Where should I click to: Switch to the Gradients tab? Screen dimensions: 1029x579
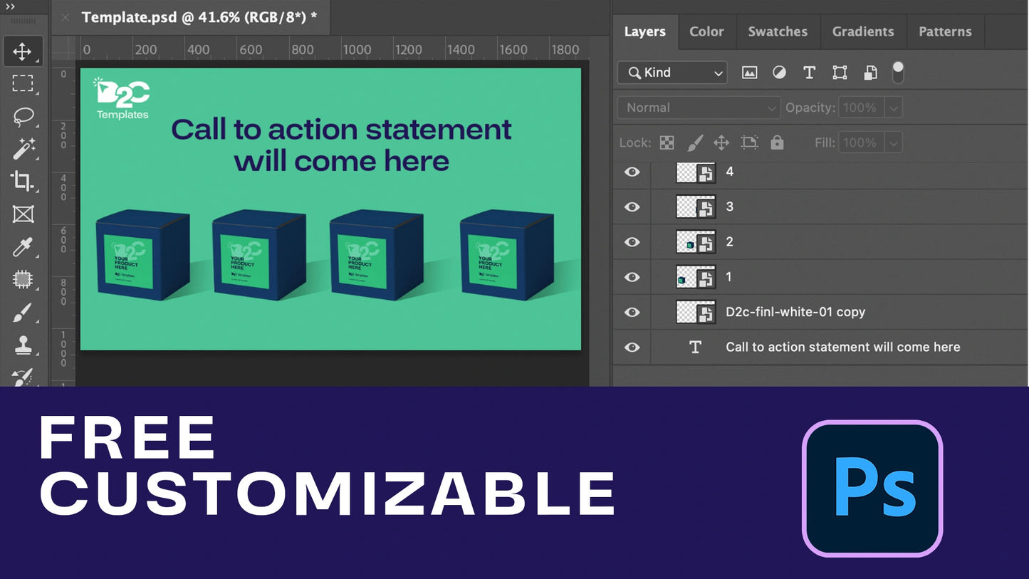pos(863,31)
